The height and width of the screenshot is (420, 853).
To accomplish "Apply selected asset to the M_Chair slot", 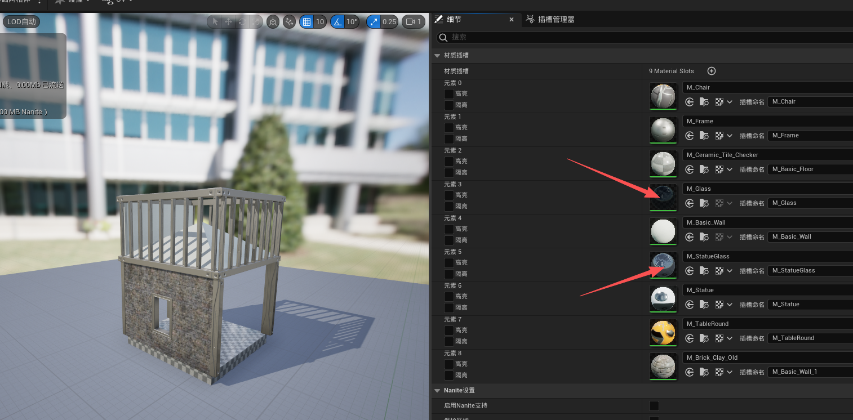I will click(x=690, y=102).
